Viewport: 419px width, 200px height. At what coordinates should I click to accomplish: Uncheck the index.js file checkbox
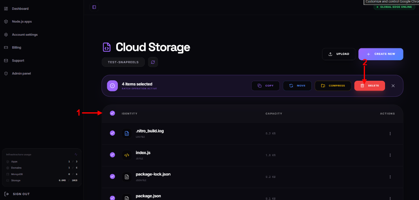pyautogui.click(x=113, y=155)
